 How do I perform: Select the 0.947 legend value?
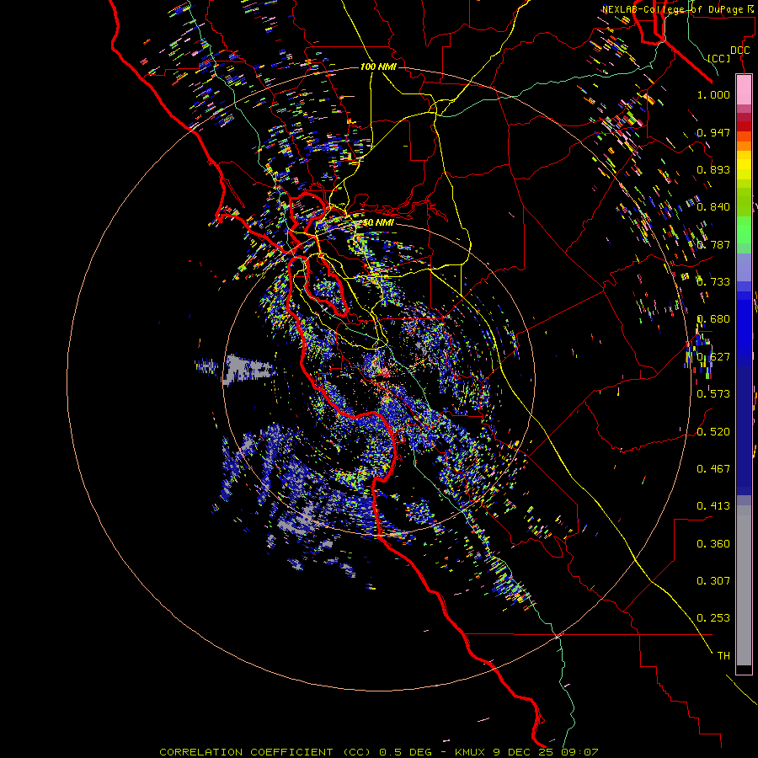[713, 132]
